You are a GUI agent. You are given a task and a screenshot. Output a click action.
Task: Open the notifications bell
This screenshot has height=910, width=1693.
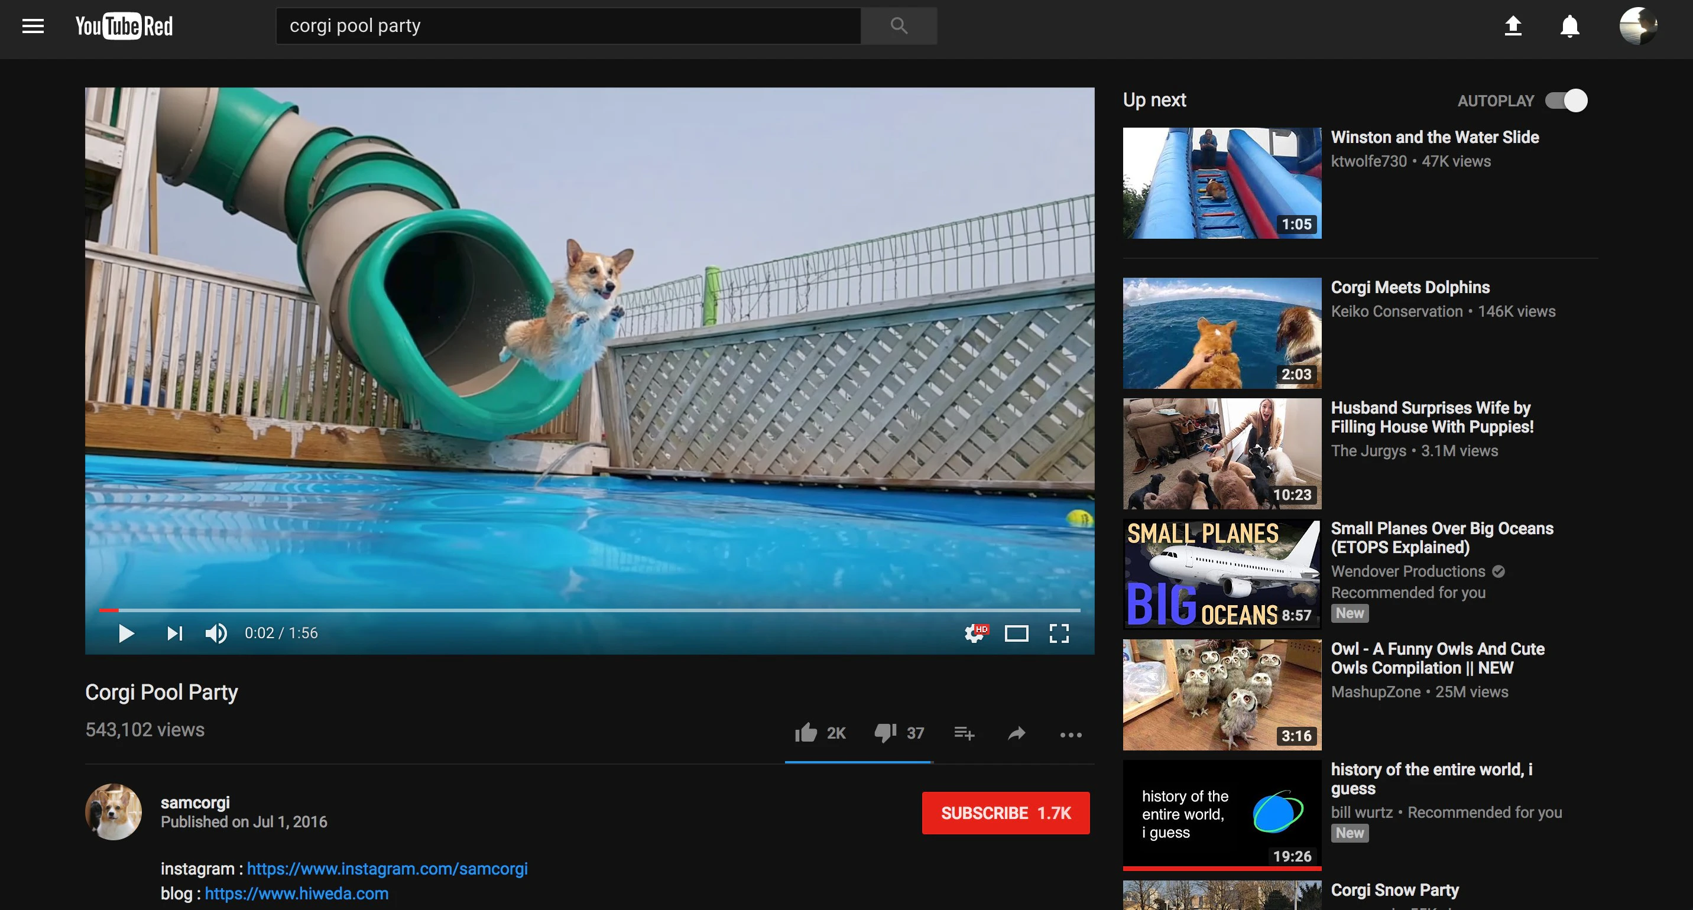(x=1569, y=25)
